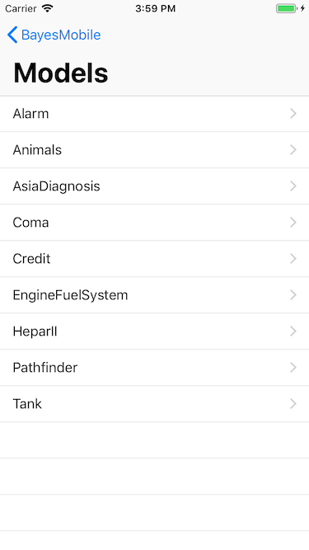
Task: Tap the chevron beside EngineFuelSystem
Action: (293, 295)
